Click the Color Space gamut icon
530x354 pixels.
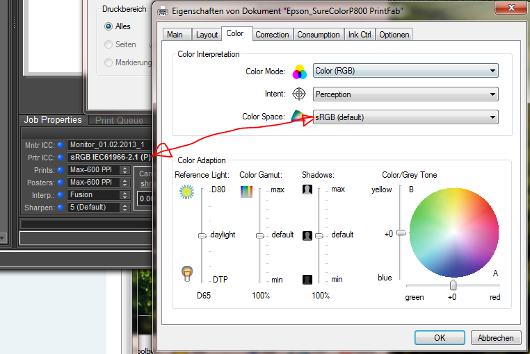pyautogui.click(x=298, y=117)
